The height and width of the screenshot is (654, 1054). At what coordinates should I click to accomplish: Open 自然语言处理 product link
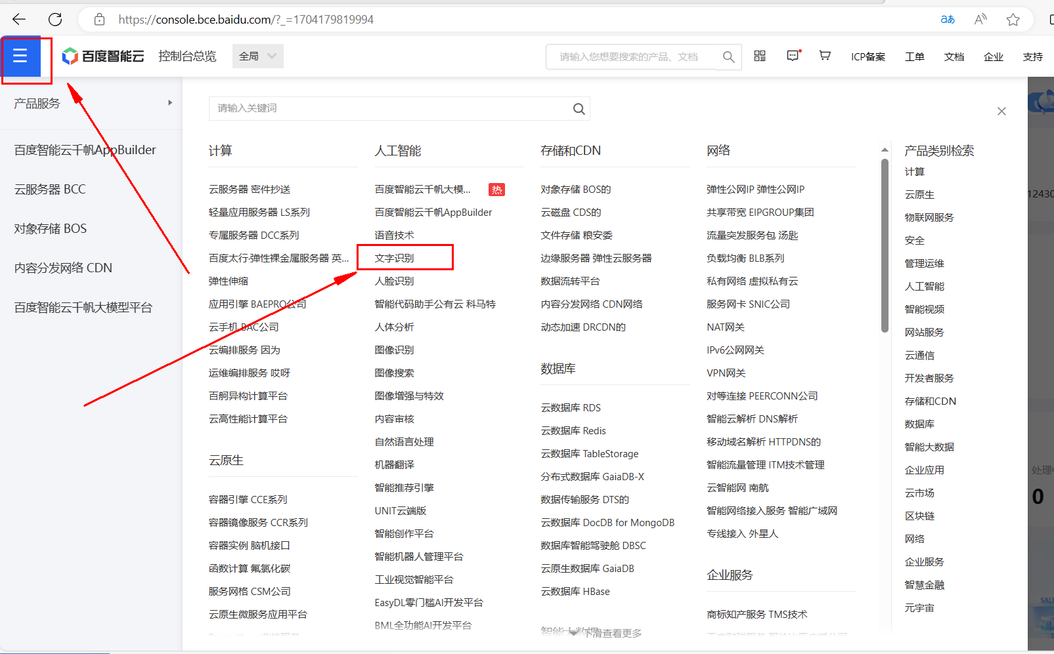click(404, 442)
